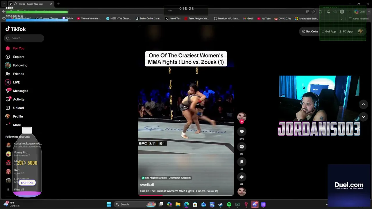Select TikTok - Make Your Day tab
Image resolution: width=372 pixels, height=209 pixels.
coord(31,4)
